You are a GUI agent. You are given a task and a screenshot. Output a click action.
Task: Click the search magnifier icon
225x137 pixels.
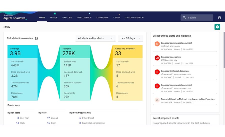(x=184, y=18)
